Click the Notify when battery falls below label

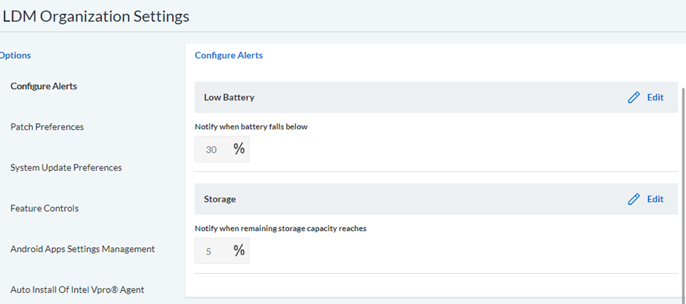pos(252,127)
